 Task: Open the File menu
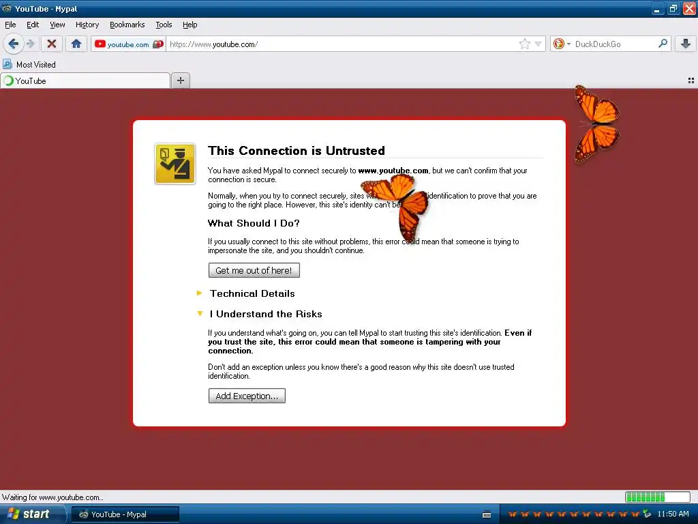click(x=10, y=25)
